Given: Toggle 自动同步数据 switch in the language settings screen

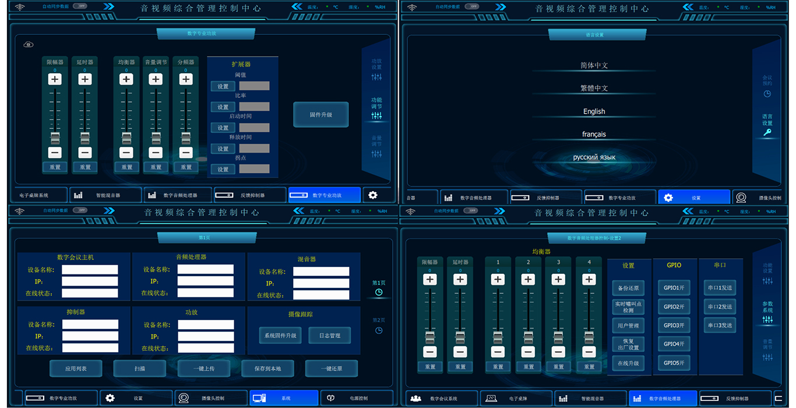Looking at the screenshot, I should tap(472, 6).
